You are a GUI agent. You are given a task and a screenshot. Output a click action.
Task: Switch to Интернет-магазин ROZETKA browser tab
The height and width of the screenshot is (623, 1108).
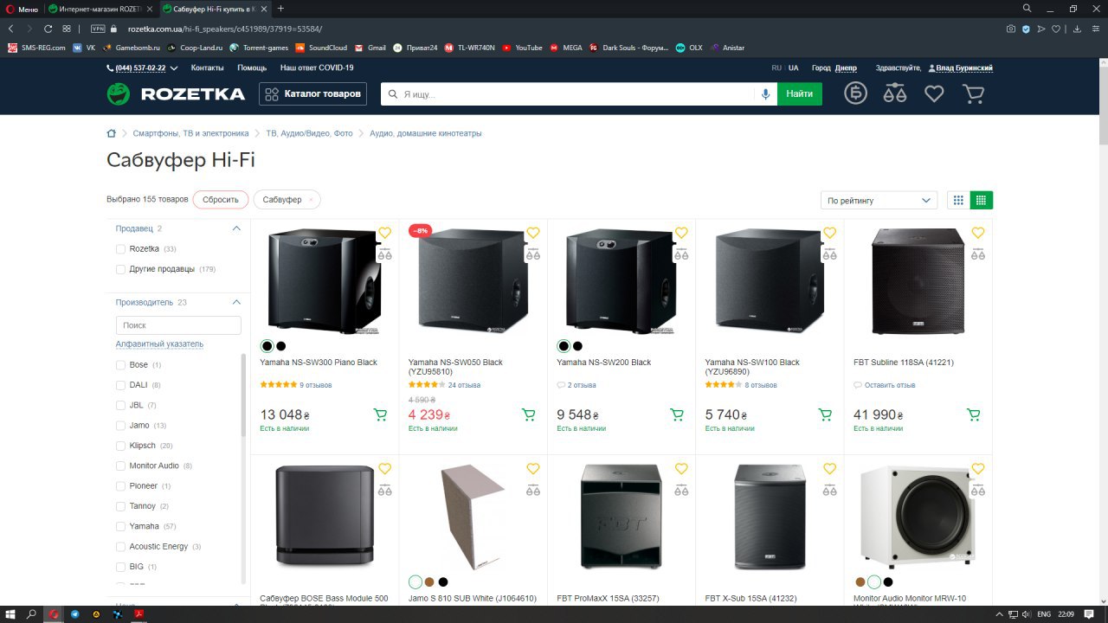[x=100, y=8]
